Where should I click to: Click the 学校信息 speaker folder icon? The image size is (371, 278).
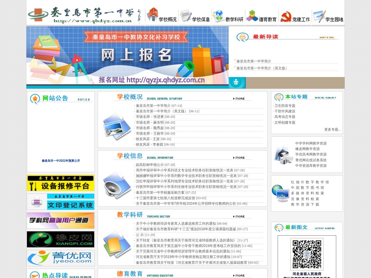[x=117, y=186]
